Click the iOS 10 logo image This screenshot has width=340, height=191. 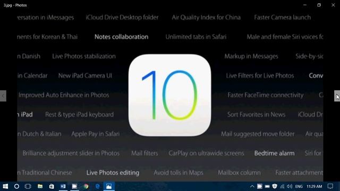[x=169, y=95]
